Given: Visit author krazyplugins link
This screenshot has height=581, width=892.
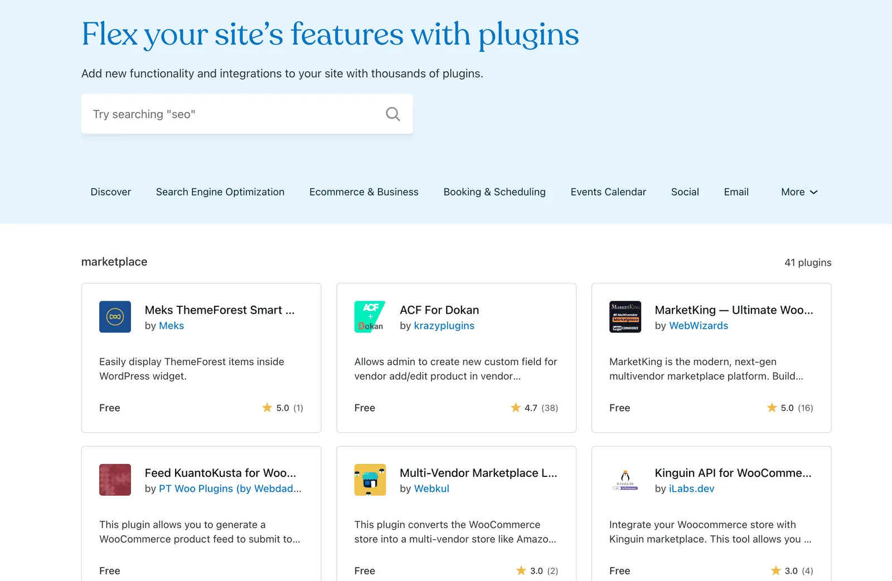Looking at the screenshot, I should (x=444, y=326).
